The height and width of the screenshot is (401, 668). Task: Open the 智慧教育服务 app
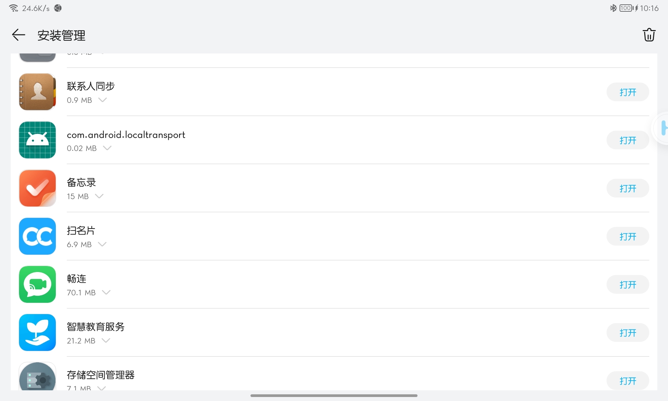[628, 332]
